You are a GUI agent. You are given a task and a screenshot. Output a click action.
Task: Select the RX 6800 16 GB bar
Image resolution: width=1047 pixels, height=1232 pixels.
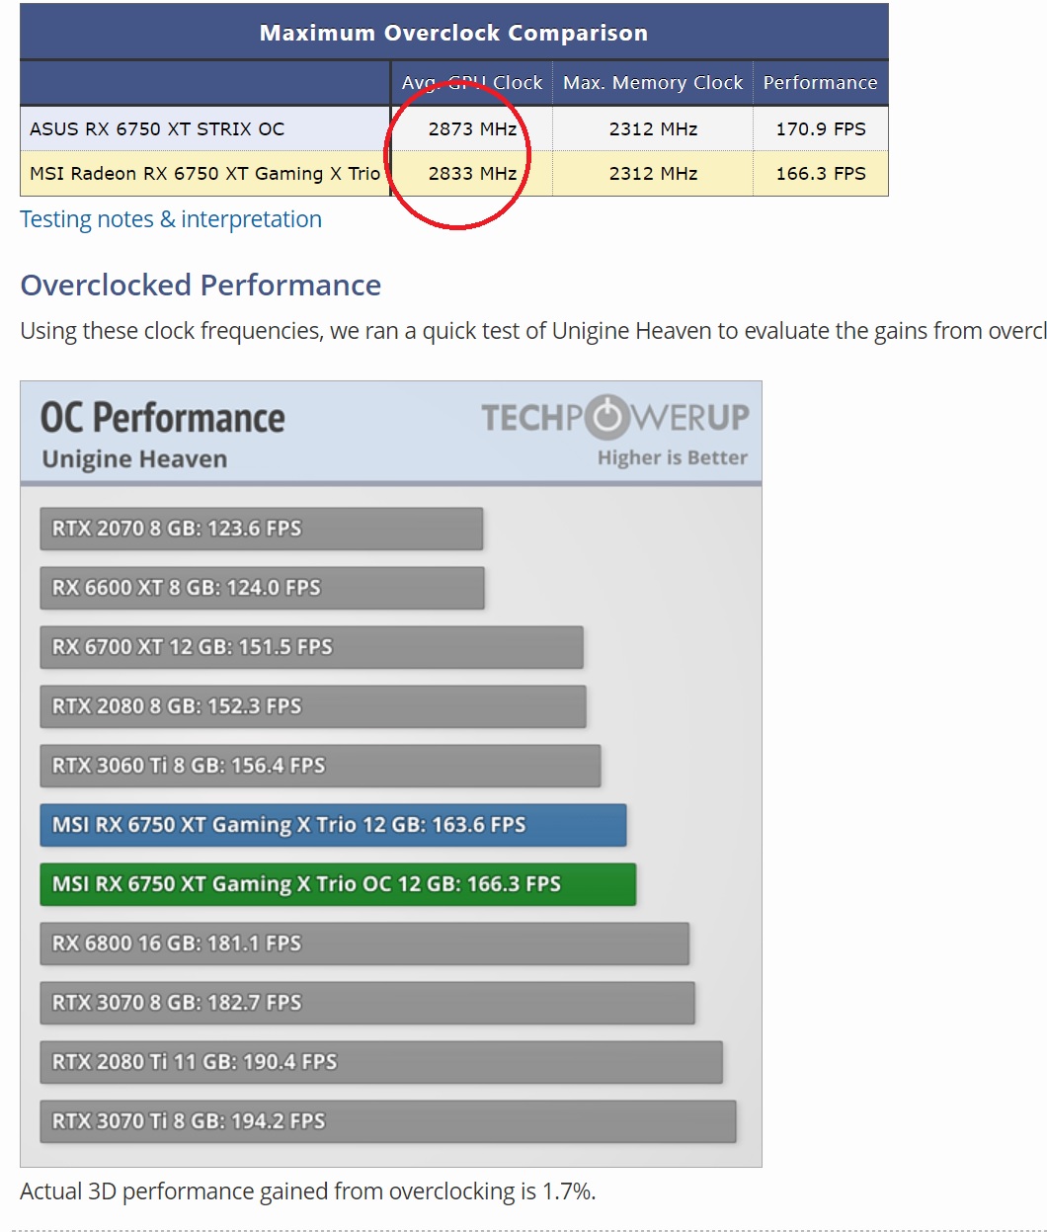coord(364,944)
